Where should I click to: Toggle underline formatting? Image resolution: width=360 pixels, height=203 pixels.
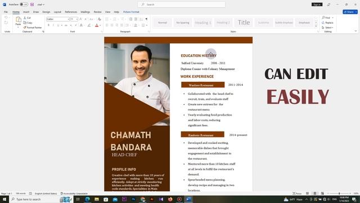[58, 25]
